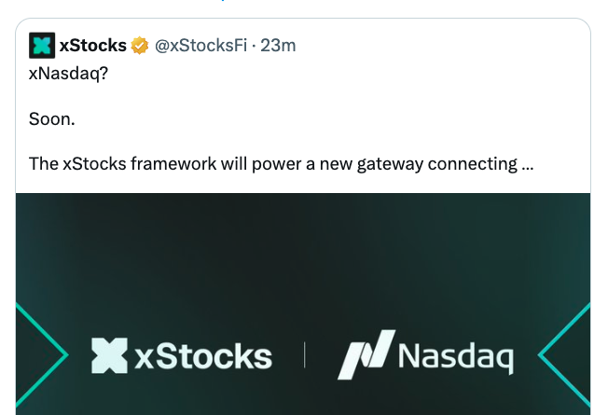This screenshot has width=608, height=415.
Task: Click the Nasdaq logo mark in banner
Action: [x=366, y=354]
